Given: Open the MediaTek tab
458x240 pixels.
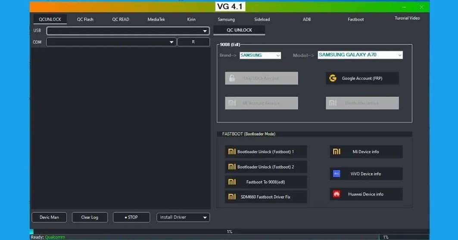Looking at the screenshot, I should click(x=156, y=19).
